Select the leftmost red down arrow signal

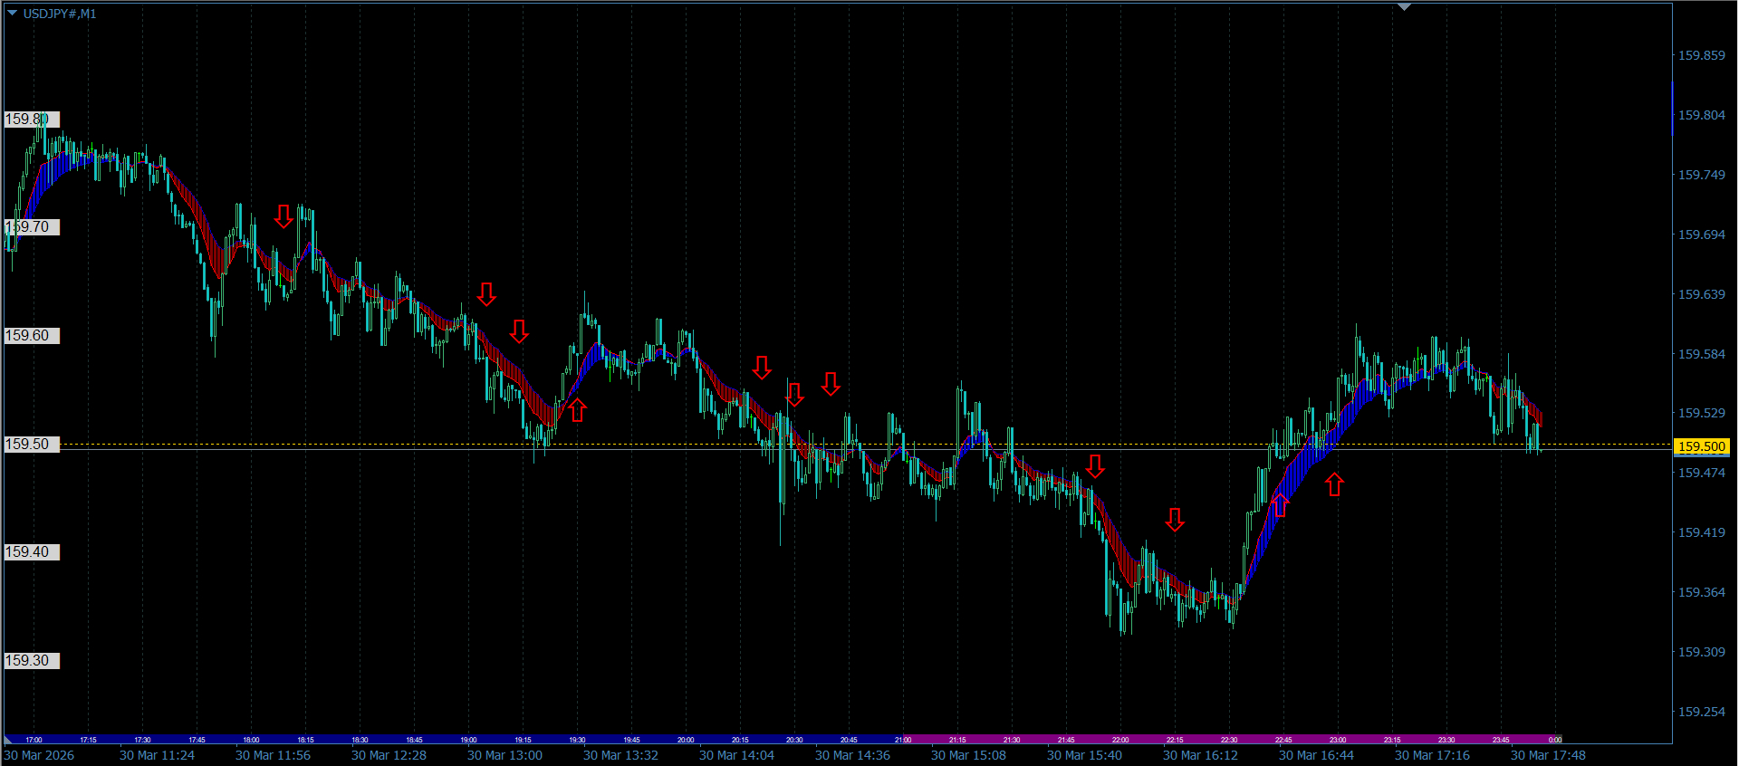pos(283,216)
